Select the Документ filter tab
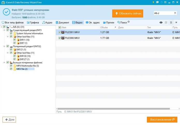 tap(62, 22)
